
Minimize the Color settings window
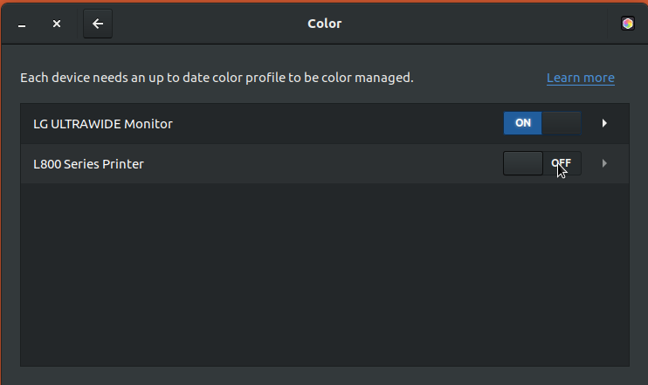click(x=22, y=24)
